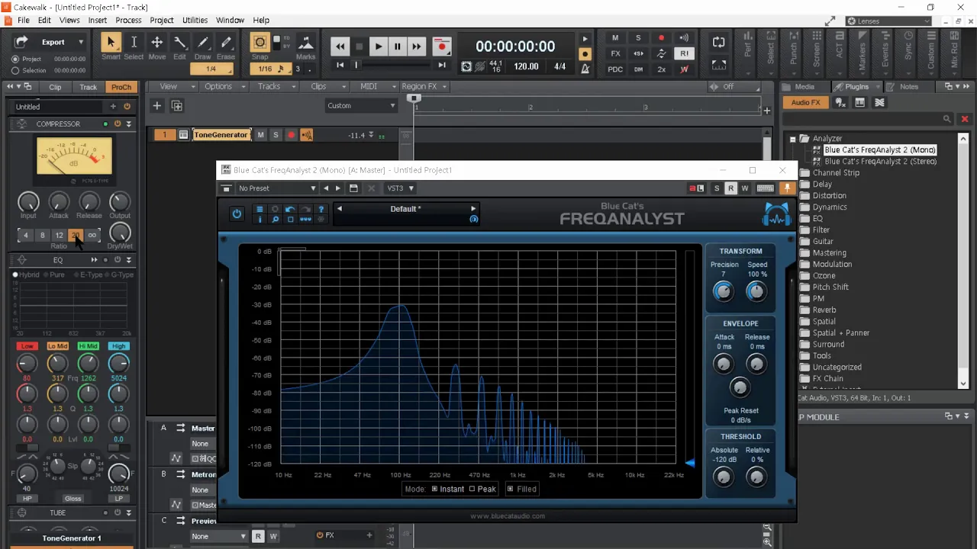Image resolution: width=977 pixels, height=549 pixels.
Task: Select the Erase tool
Action: pos(226,43)
